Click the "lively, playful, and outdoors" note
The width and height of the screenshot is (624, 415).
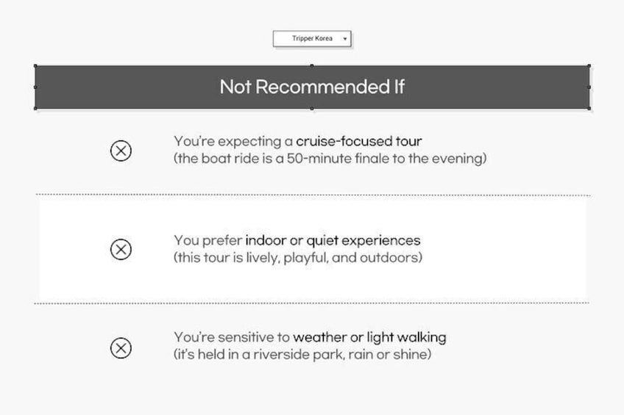click(298, 258)
